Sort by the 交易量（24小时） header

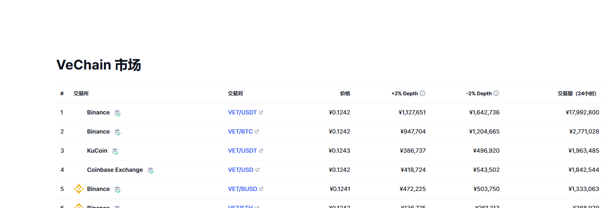(x=577, y=94)
